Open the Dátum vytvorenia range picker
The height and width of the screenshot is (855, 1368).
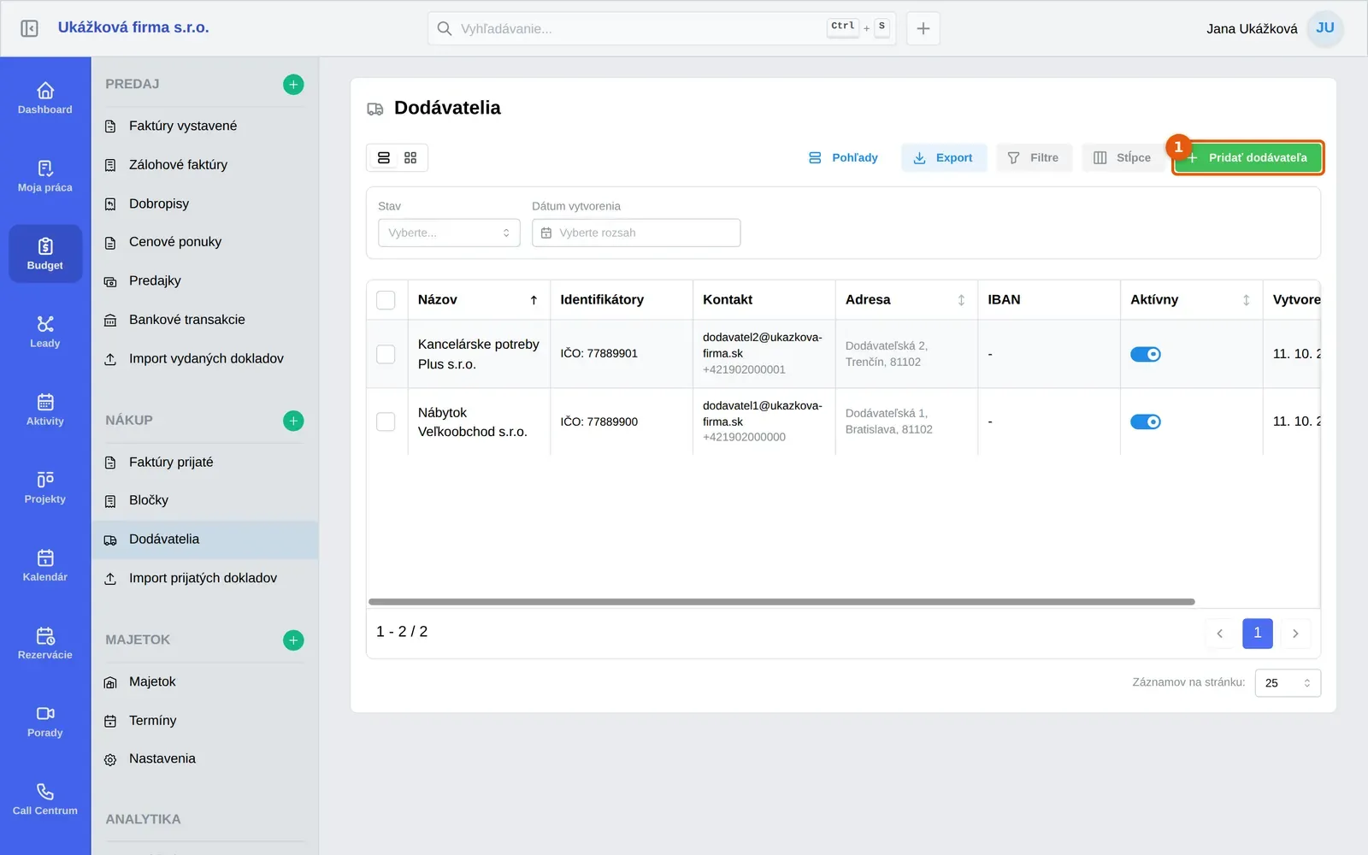point(636,233)
